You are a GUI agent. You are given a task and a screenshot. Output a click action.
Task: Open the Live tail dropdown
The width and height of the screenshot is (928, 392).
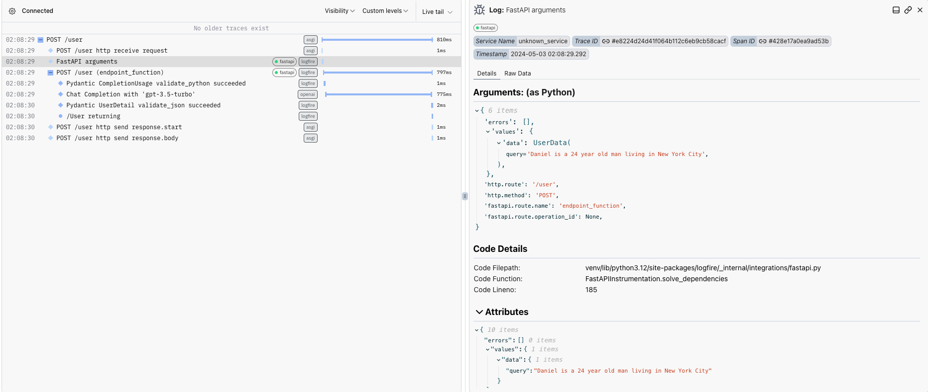click(x=437, y=12)
